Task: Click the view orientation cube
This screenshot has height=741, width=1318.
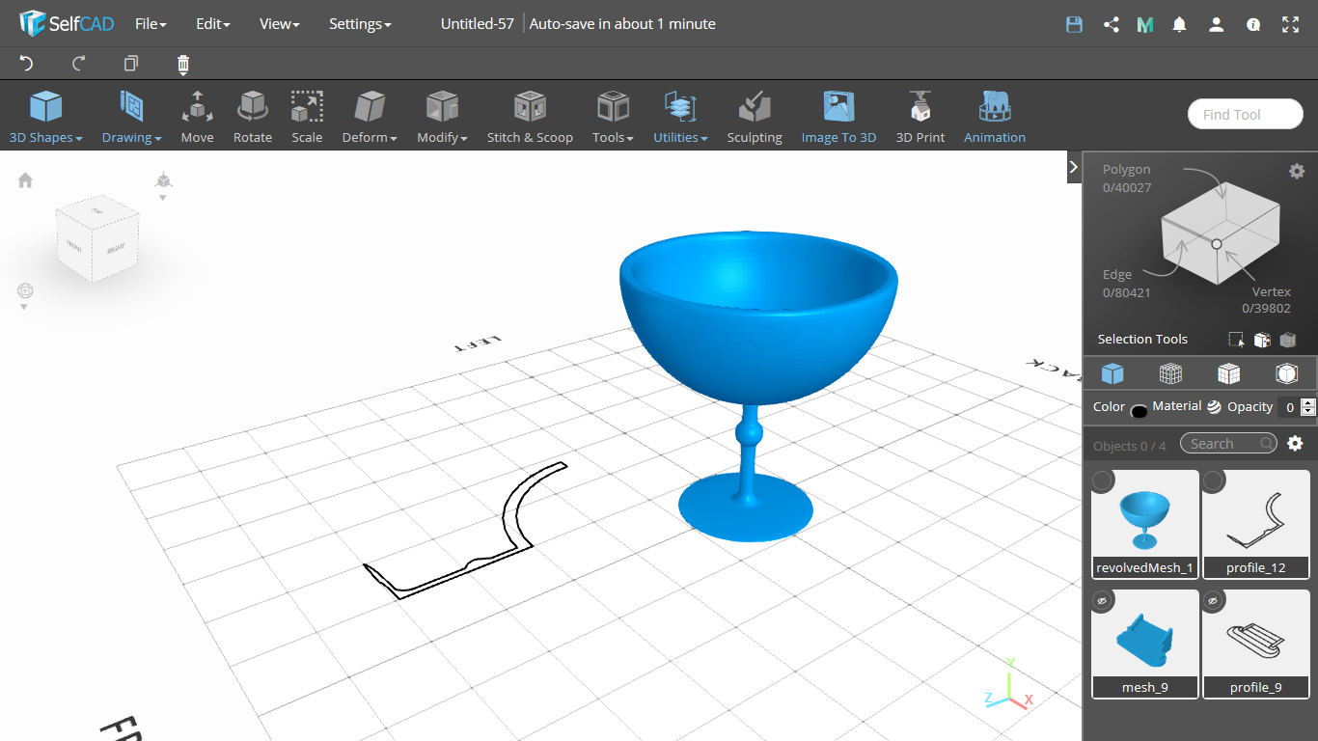Action: tap(97, 240)
